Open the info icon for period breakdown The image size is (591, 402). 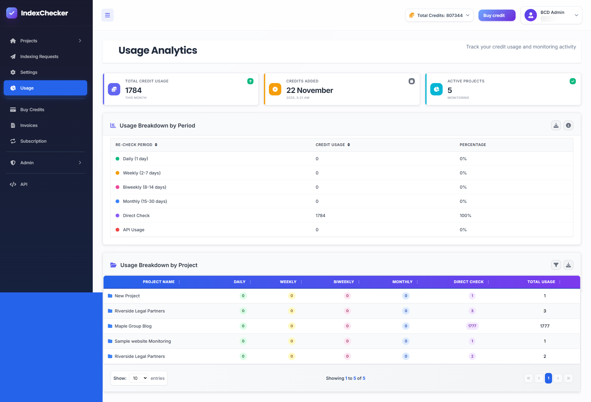(x=568, y=125)
